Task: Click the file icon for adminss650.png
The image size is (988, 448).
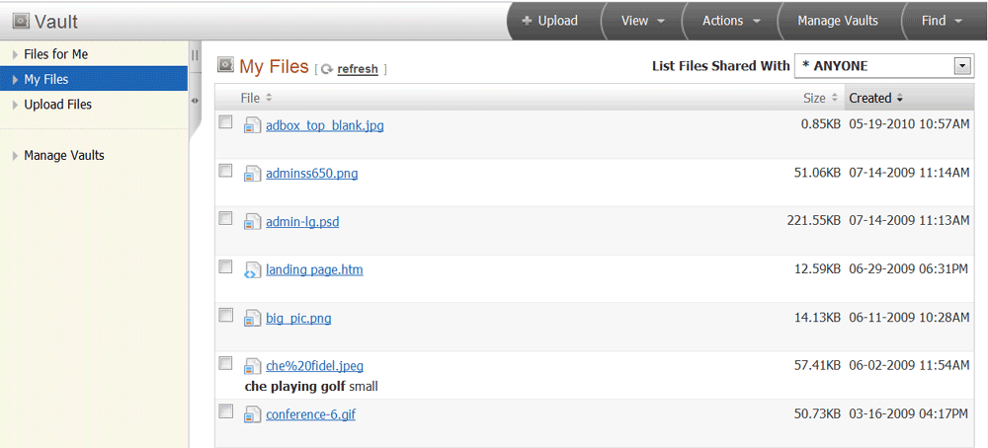Action: point(252,174)
